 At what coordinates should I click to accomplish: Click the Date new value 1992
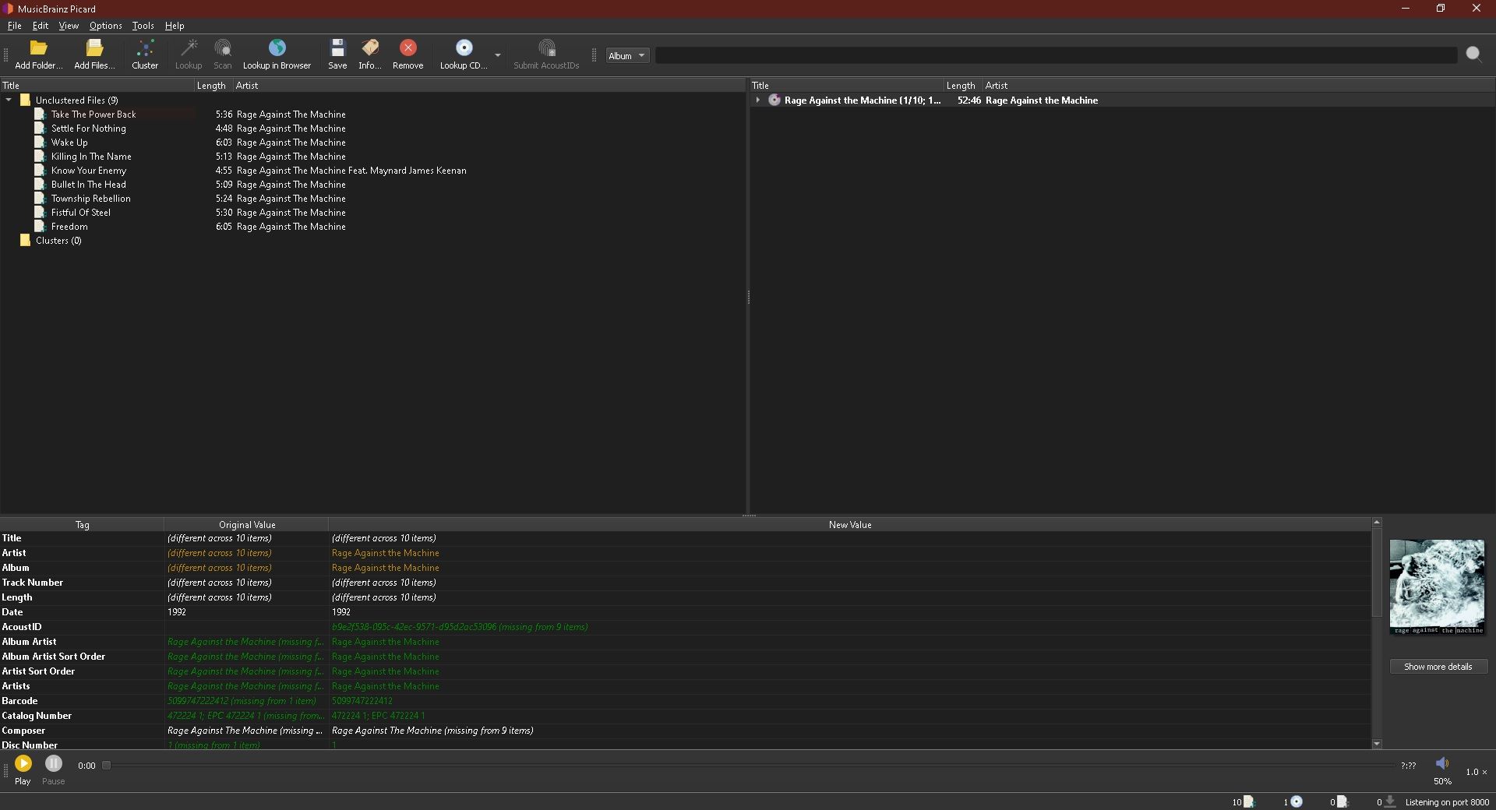pyautogui.click(x=341, y=612)
